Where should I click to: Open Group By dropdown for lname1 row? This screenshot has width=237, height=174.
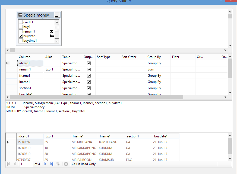[158, 82]
